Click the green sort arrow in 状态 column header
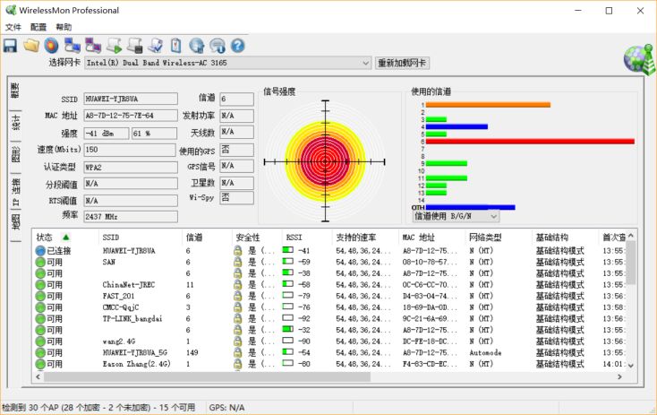Image resolution: width=657 pixels, height=415 pixels. click(65, 238)
